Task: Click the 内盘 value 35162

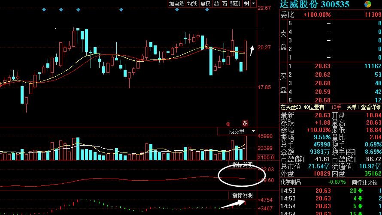Action: coord(373,174)
